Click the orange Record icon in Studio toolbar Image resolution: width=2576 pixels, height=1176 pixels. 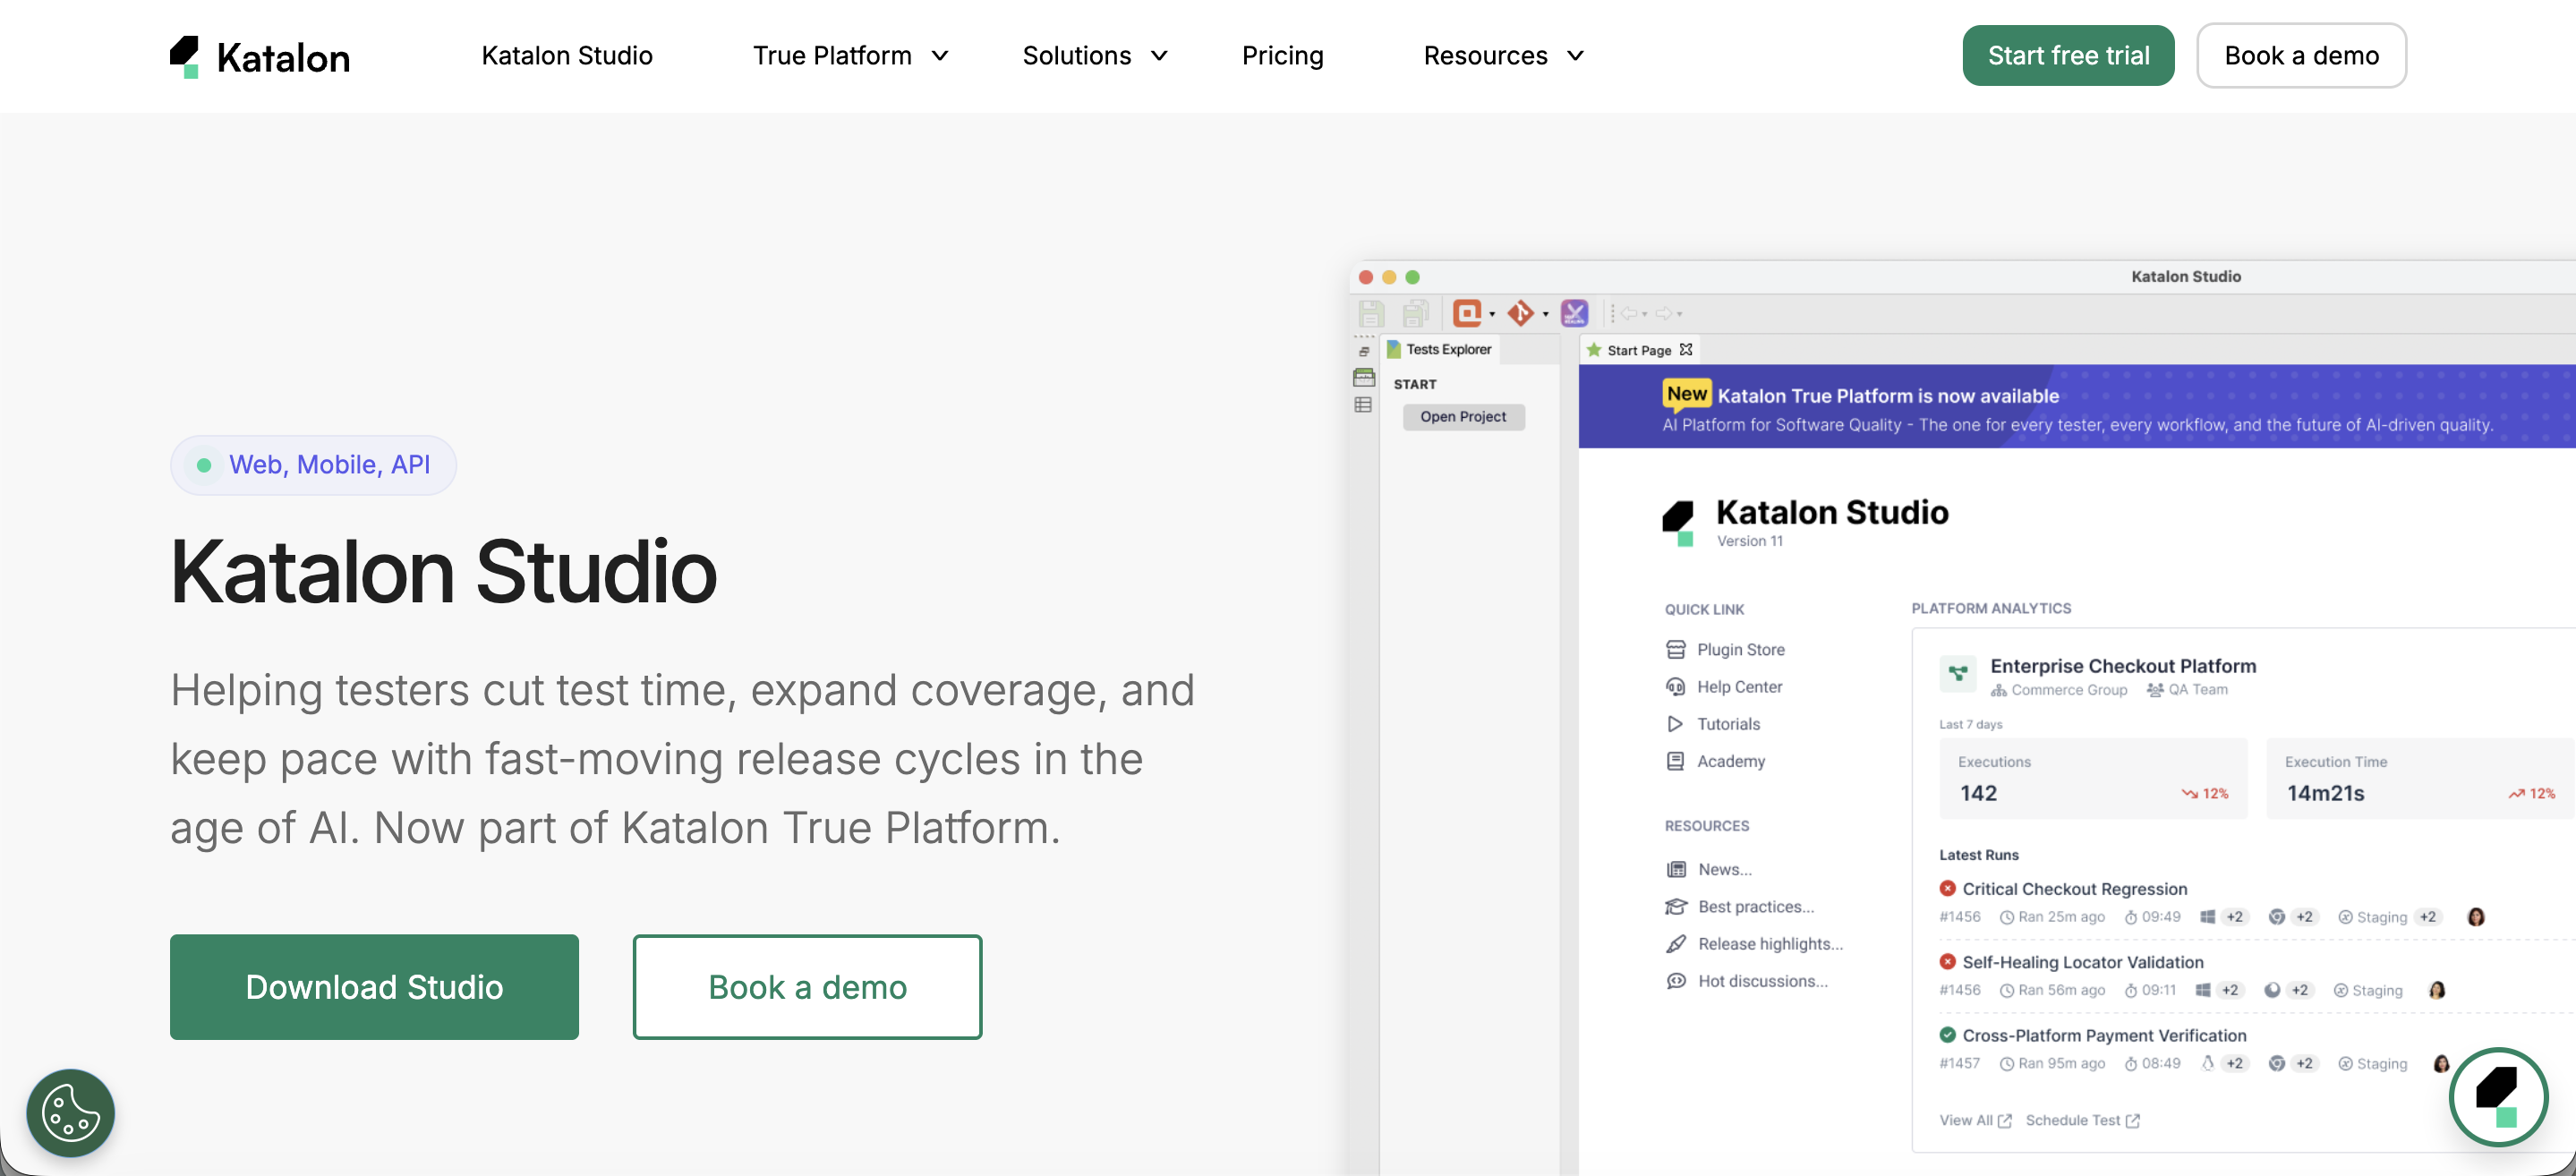pos(1467,313)
